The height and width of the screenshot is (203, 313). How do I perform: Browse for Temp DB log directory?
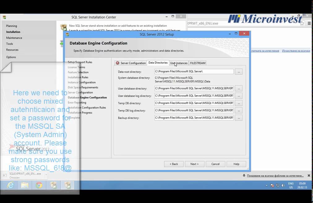pyautogui.click(x=239, y=110)
